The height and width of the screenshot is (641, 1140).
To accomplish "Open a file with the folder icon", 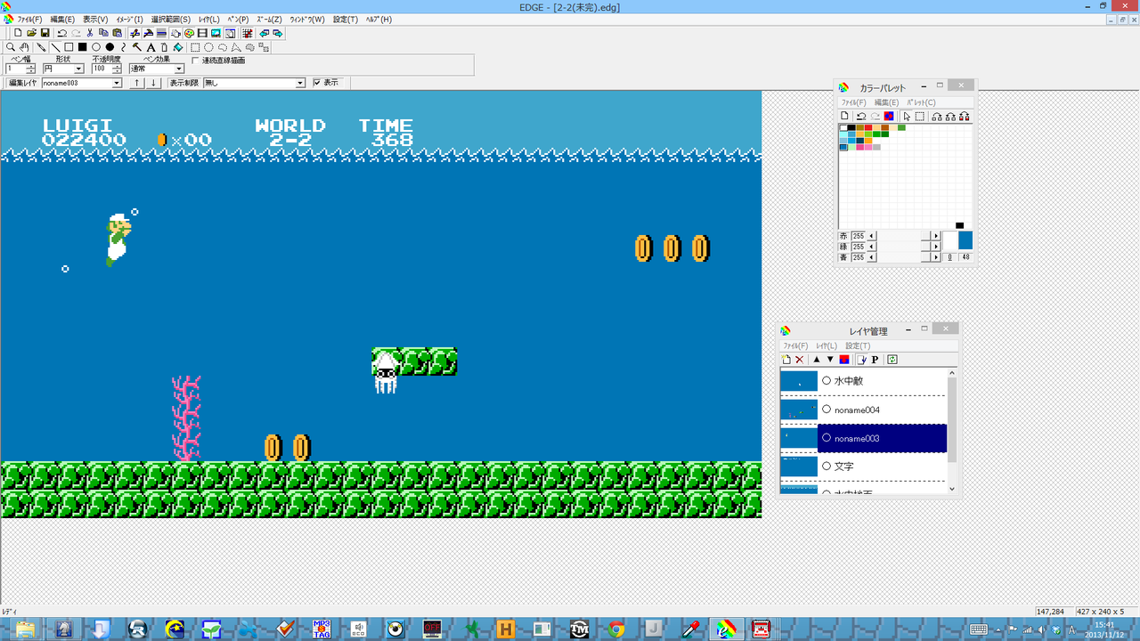I will click(31, 33).
